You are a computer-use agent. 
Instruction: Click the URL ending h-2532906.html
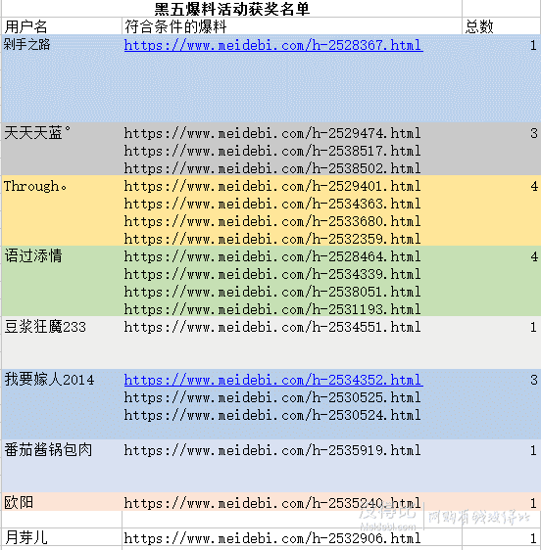[272, 538]
